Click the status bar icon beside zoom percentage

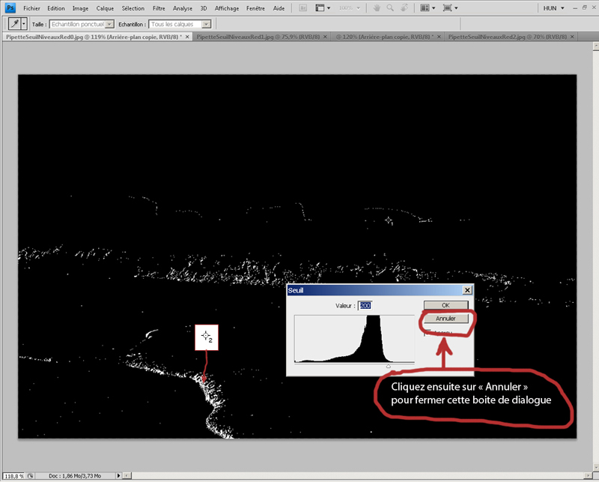pos(30,476)
